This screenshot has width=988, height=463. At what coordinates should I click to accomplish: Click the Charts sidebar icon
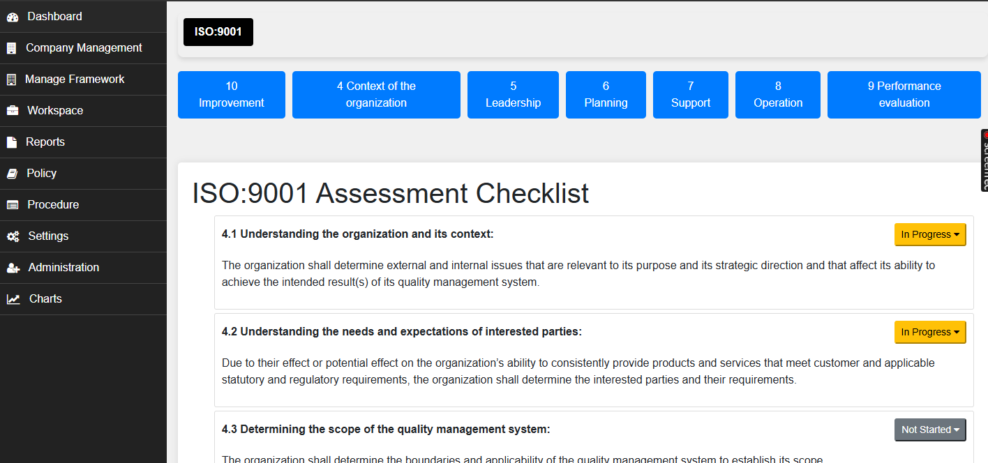[11, 298]
